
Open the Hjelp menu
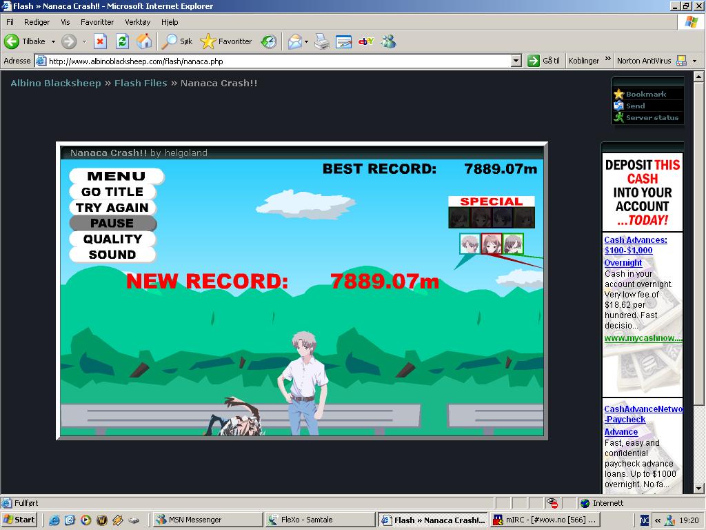coord(170,22)
